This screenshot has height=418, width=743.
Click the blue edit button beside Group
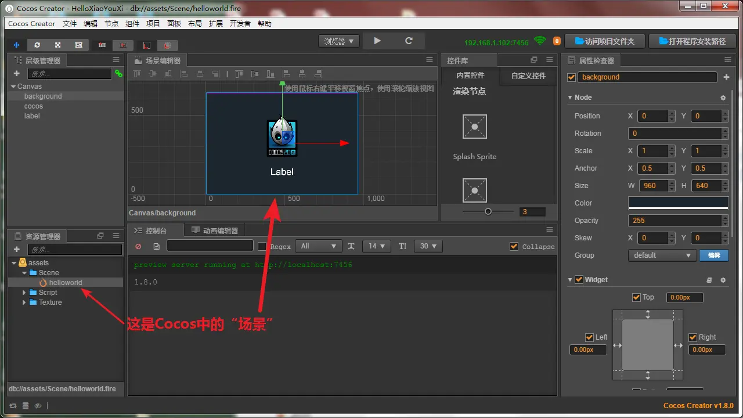pos(714,255)
